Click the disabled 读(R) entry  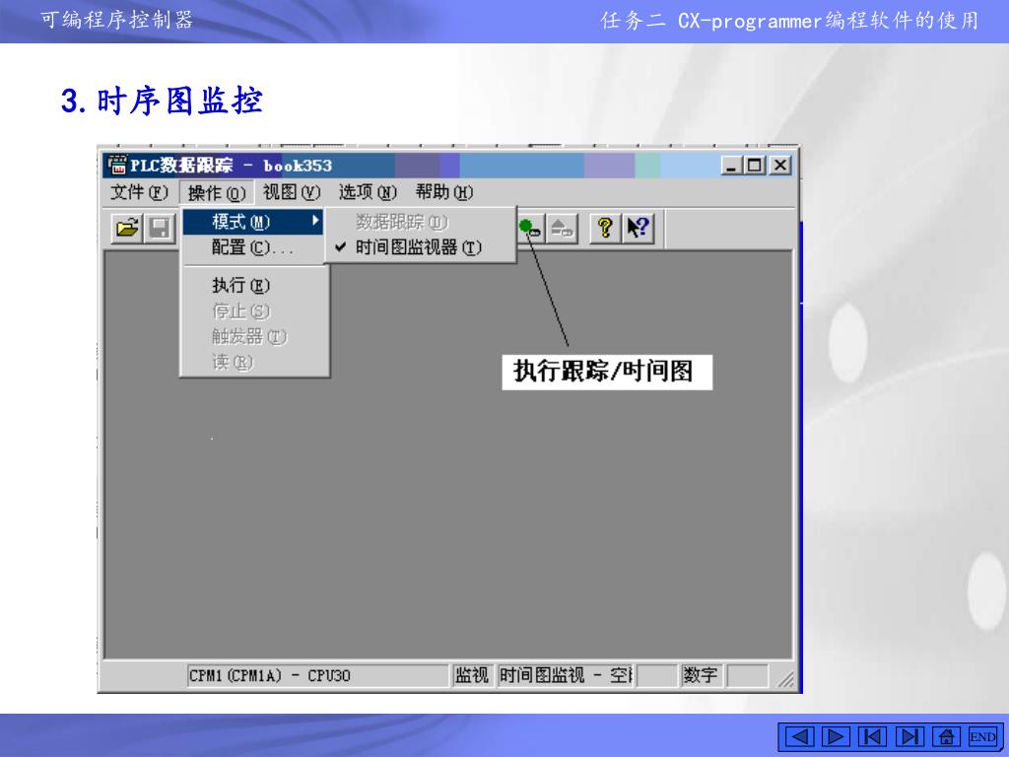[x=254, y=363]
